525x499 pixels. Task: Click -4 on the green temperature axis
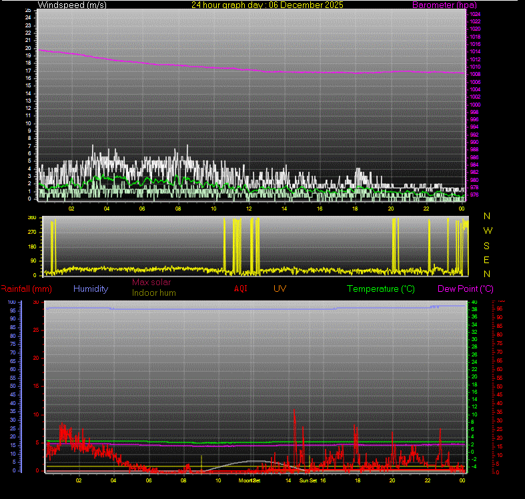point(474,466)
